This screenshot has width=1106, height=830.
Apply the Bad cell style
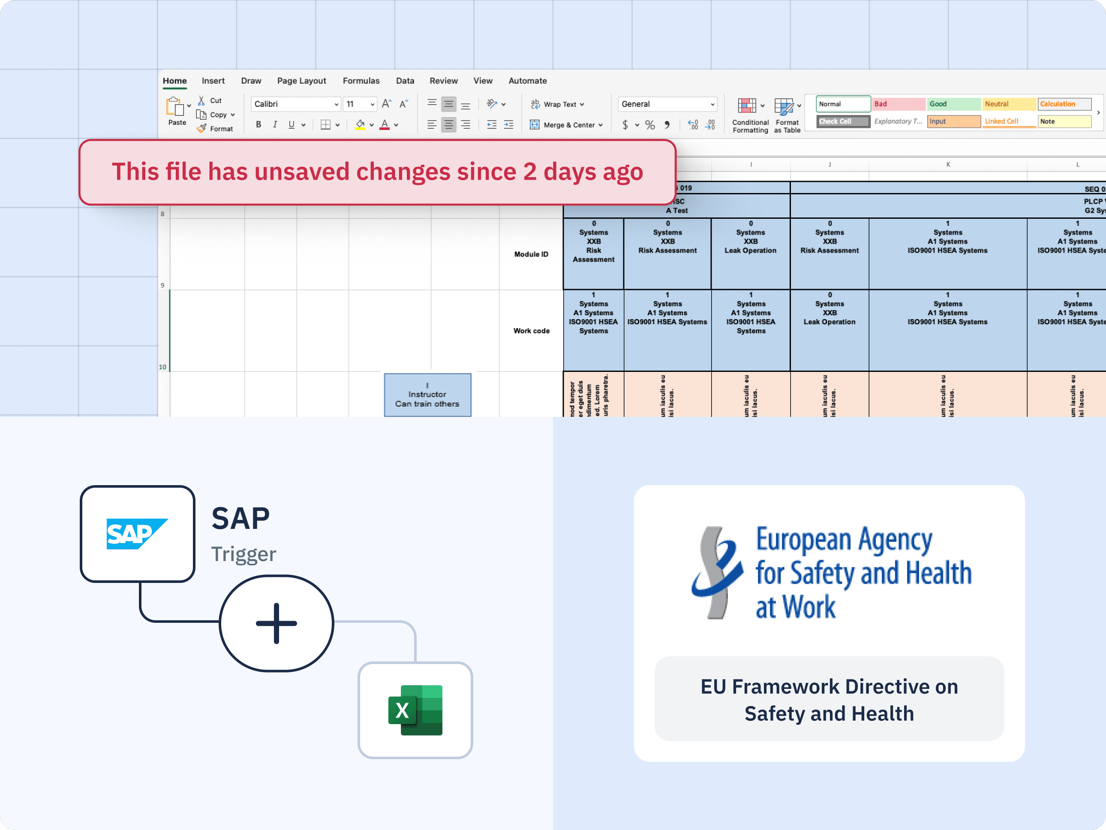[x=899, y=104]
